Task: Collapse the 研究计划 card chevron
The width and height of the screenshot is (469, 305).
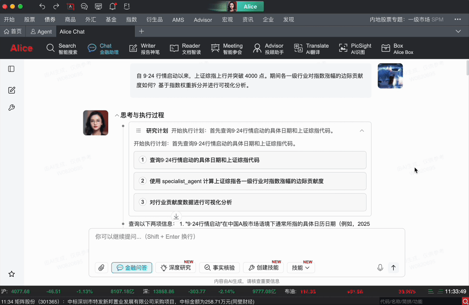Action: pyautogui.click(x=362, y=131)
